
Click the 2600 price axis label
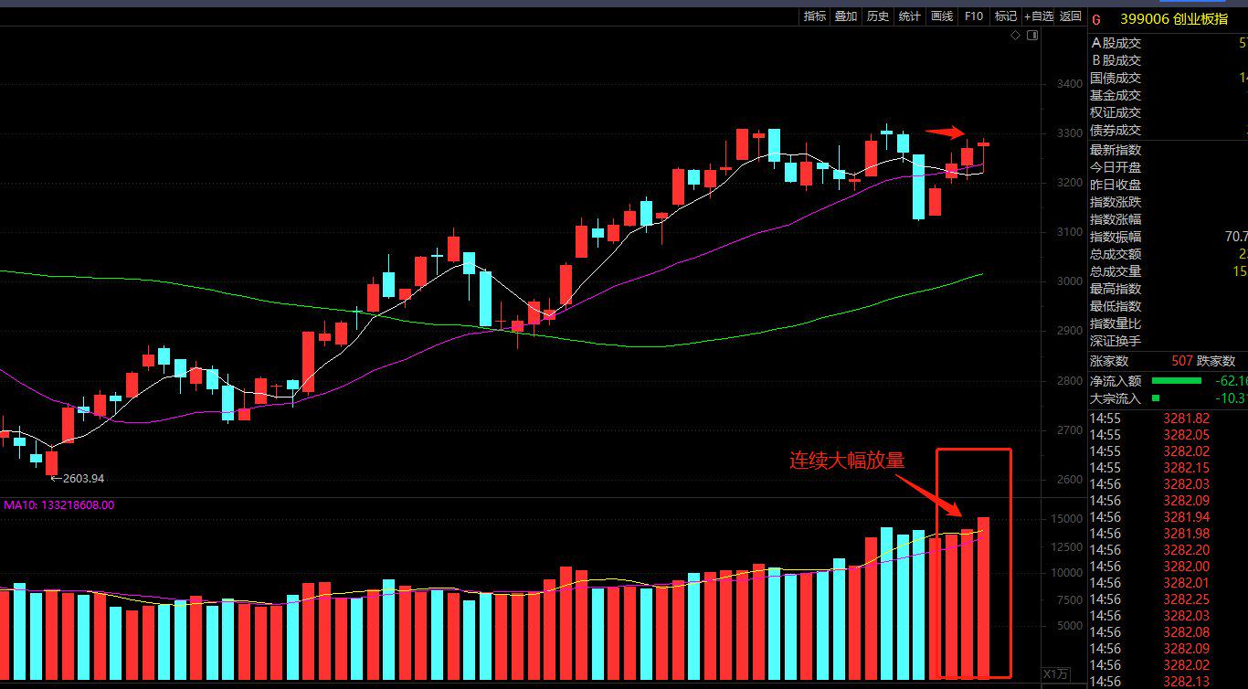pos(1069,479)
